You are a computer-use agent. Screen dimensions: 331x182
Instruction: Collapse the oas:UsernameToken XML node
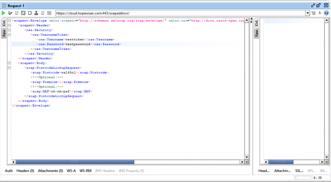click(9, 35)
